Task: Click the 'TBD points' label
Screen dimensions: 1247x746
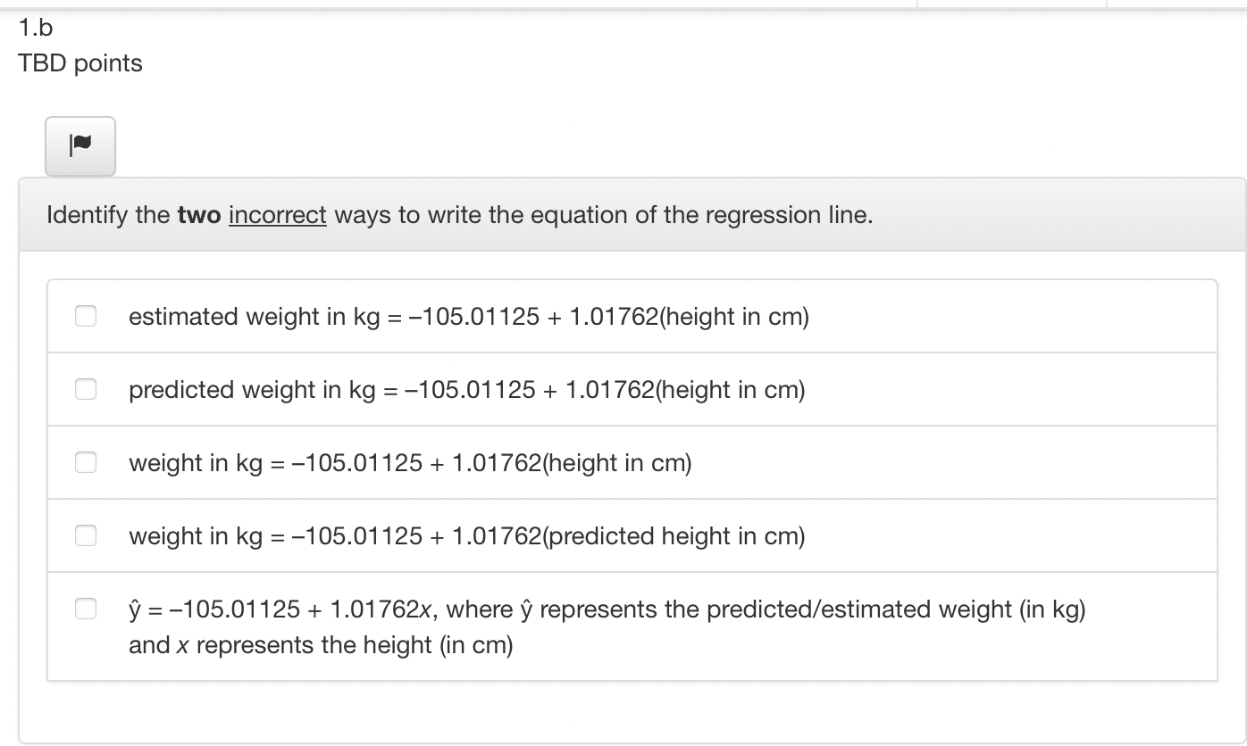Action: 80,62
